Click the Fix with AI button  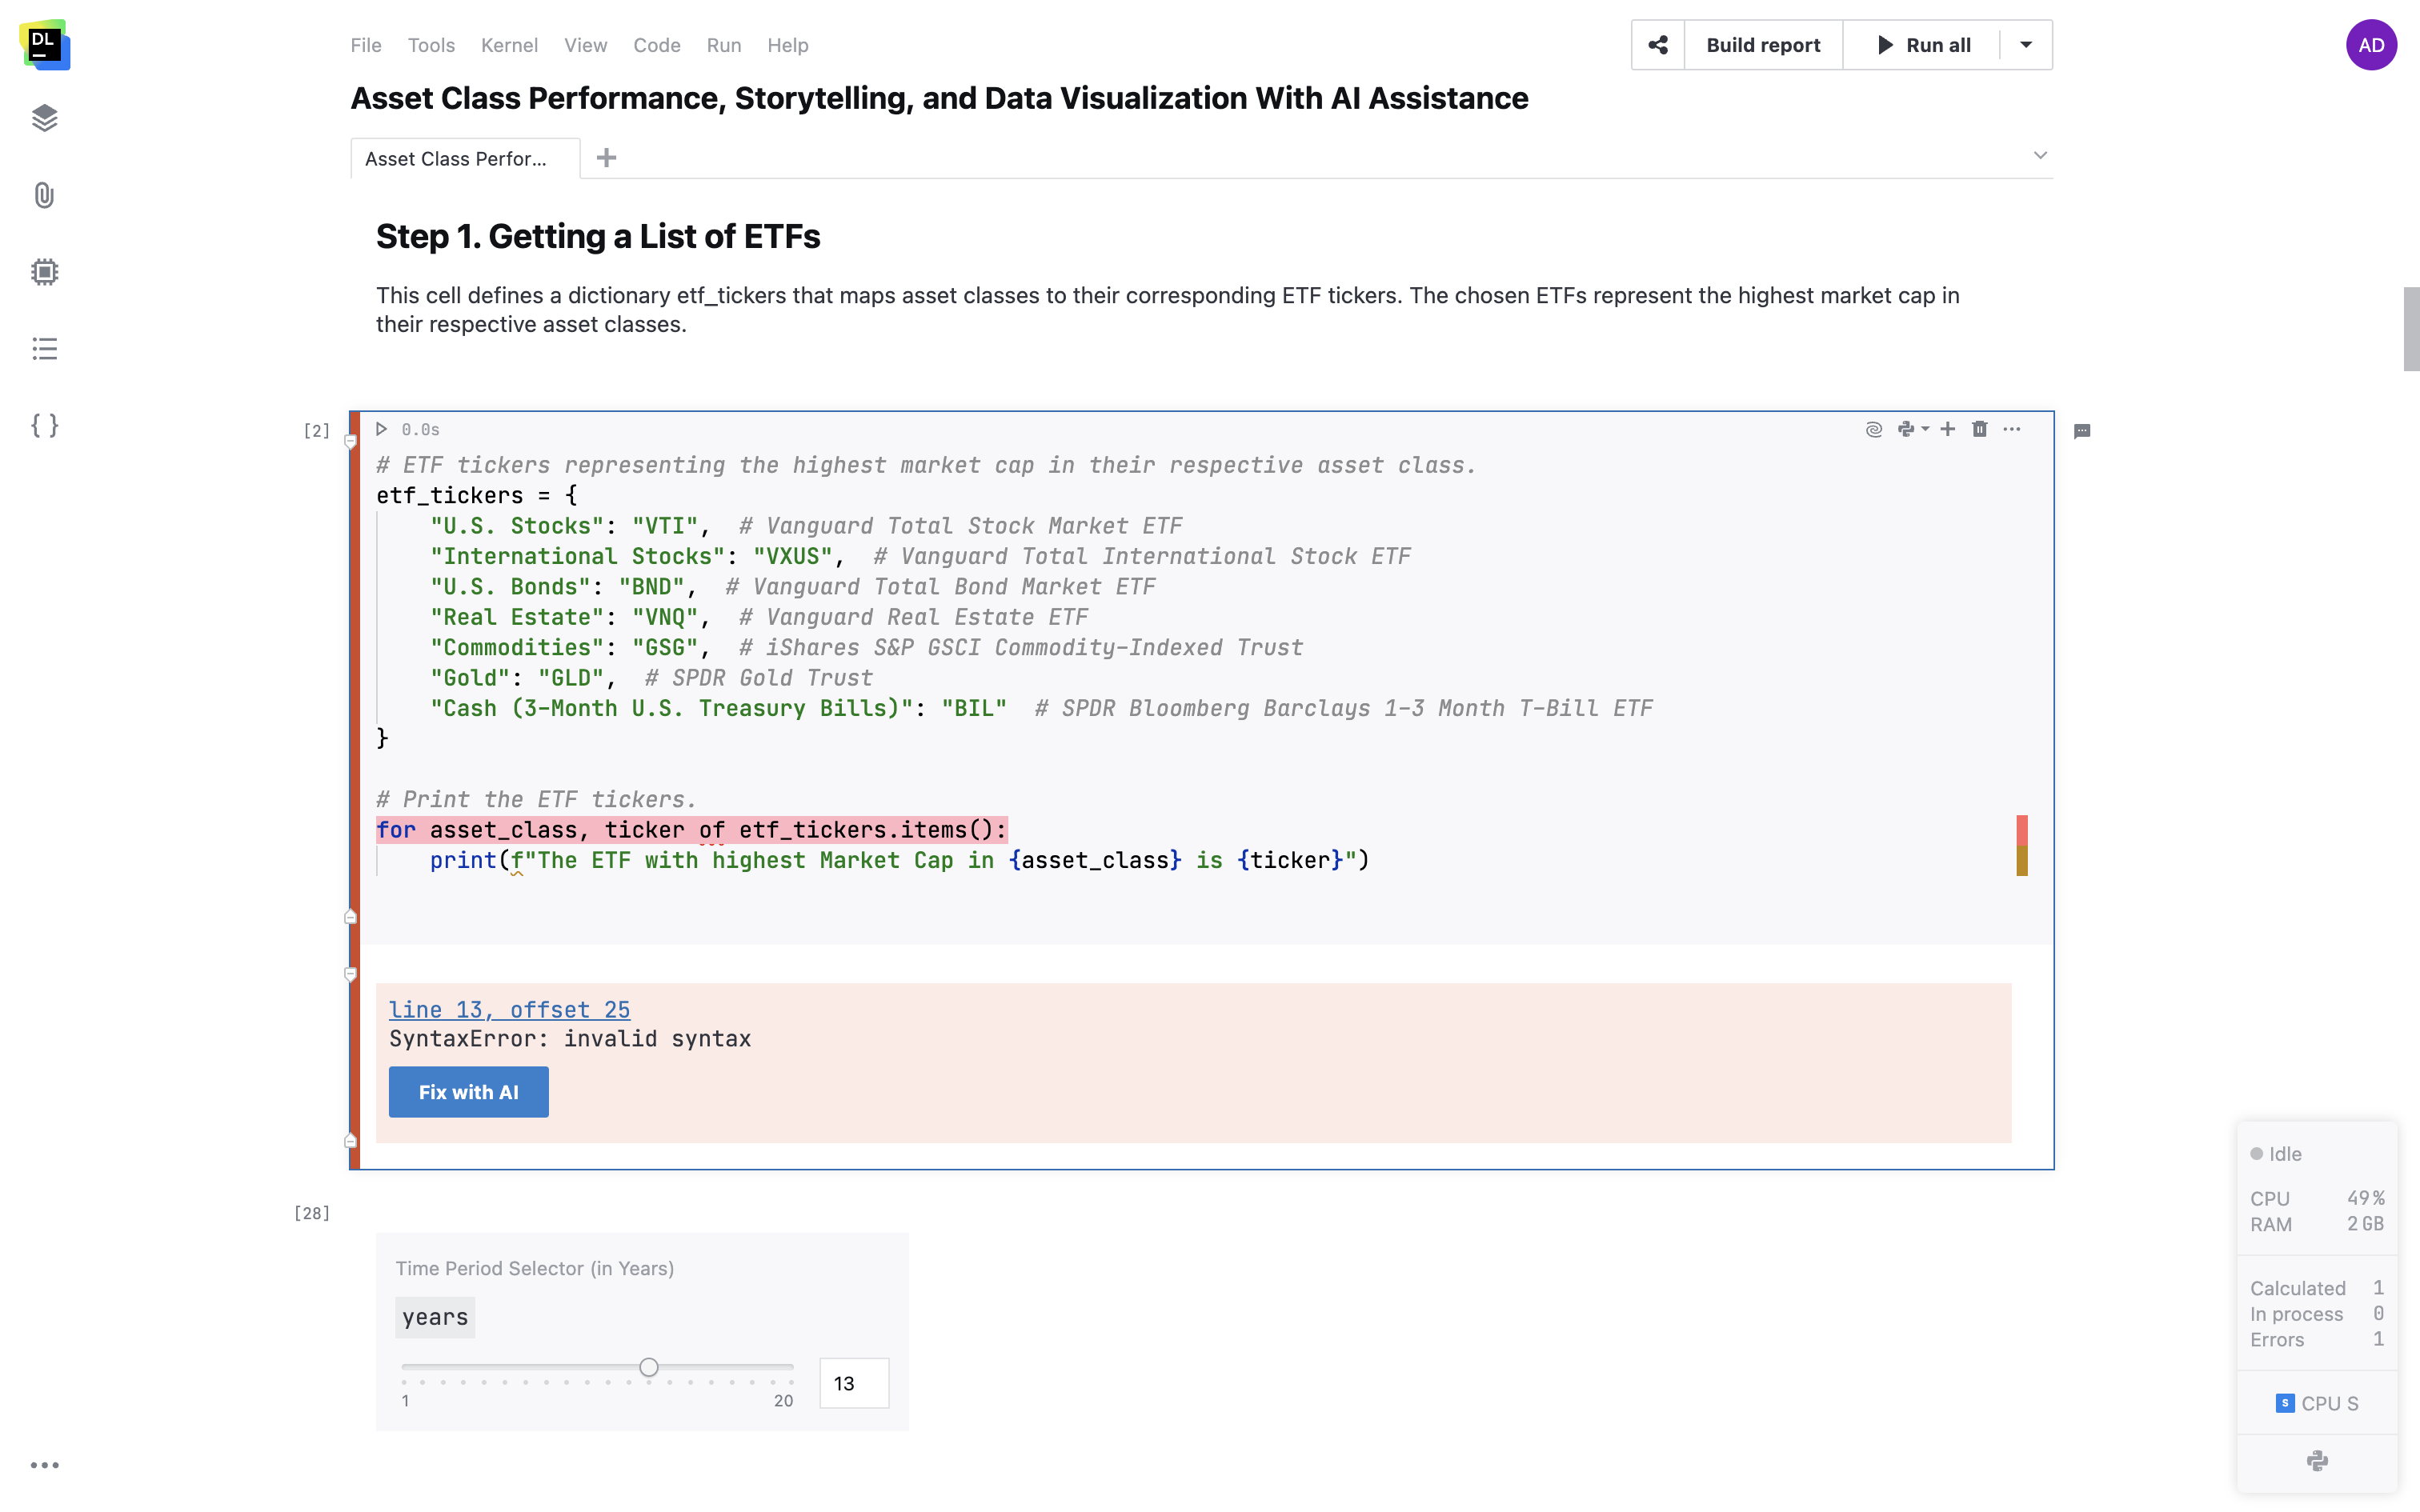click(468, 1092)
